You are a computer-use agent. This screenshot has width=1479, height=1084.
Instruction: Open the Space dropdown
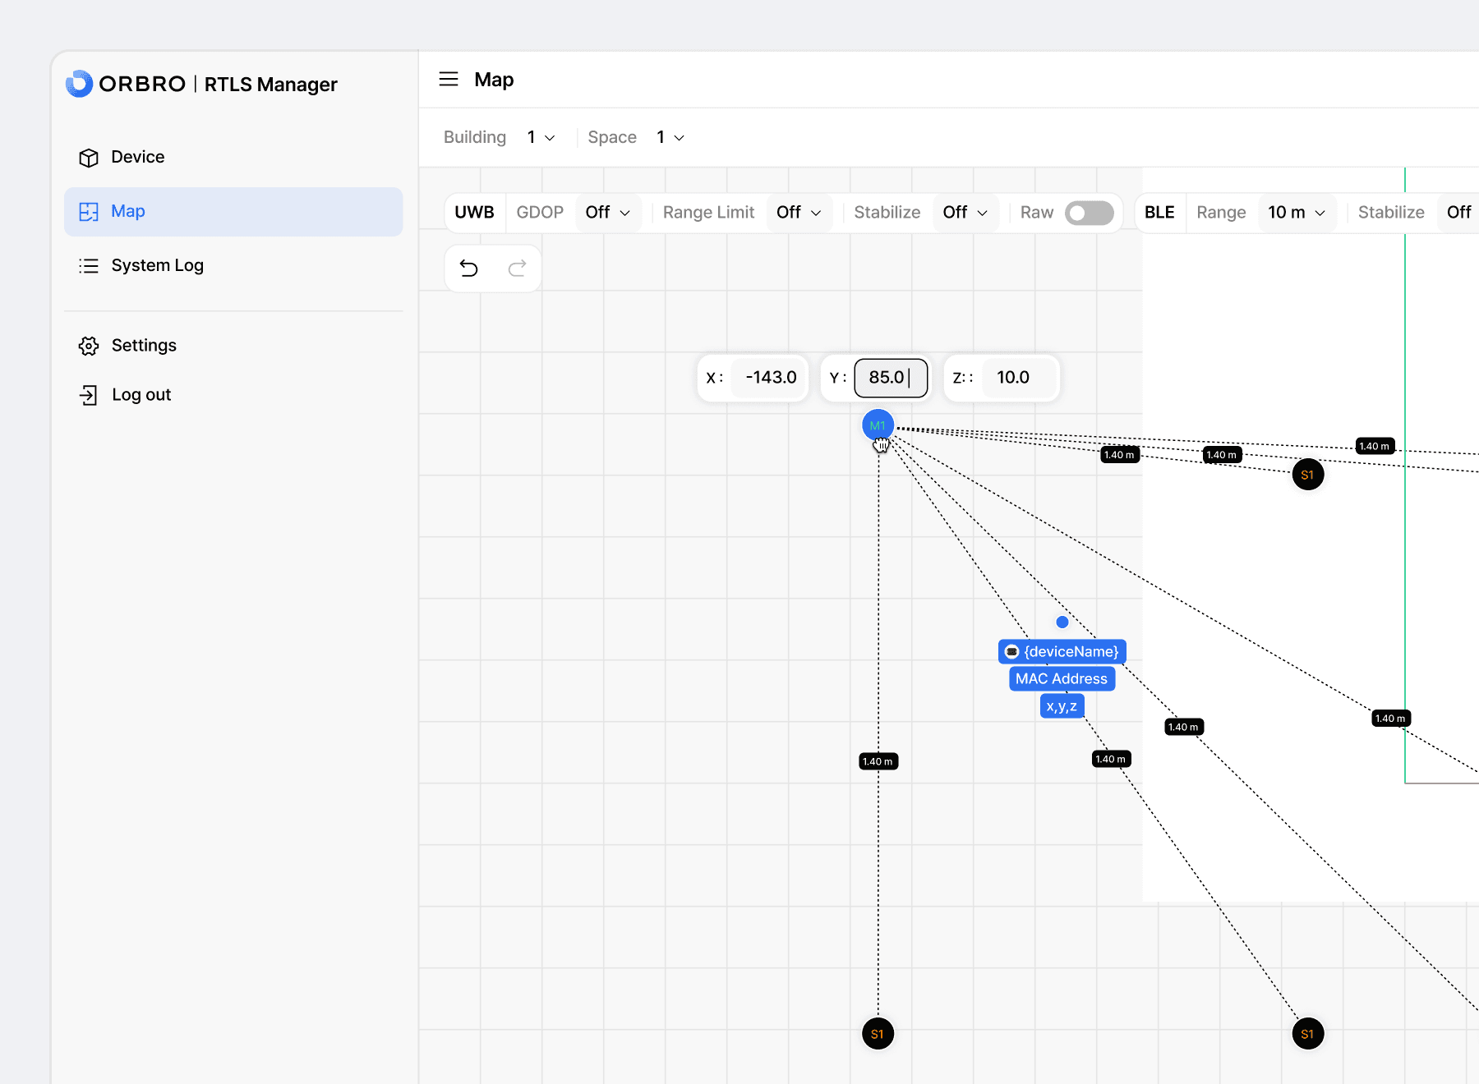[670, 137]
